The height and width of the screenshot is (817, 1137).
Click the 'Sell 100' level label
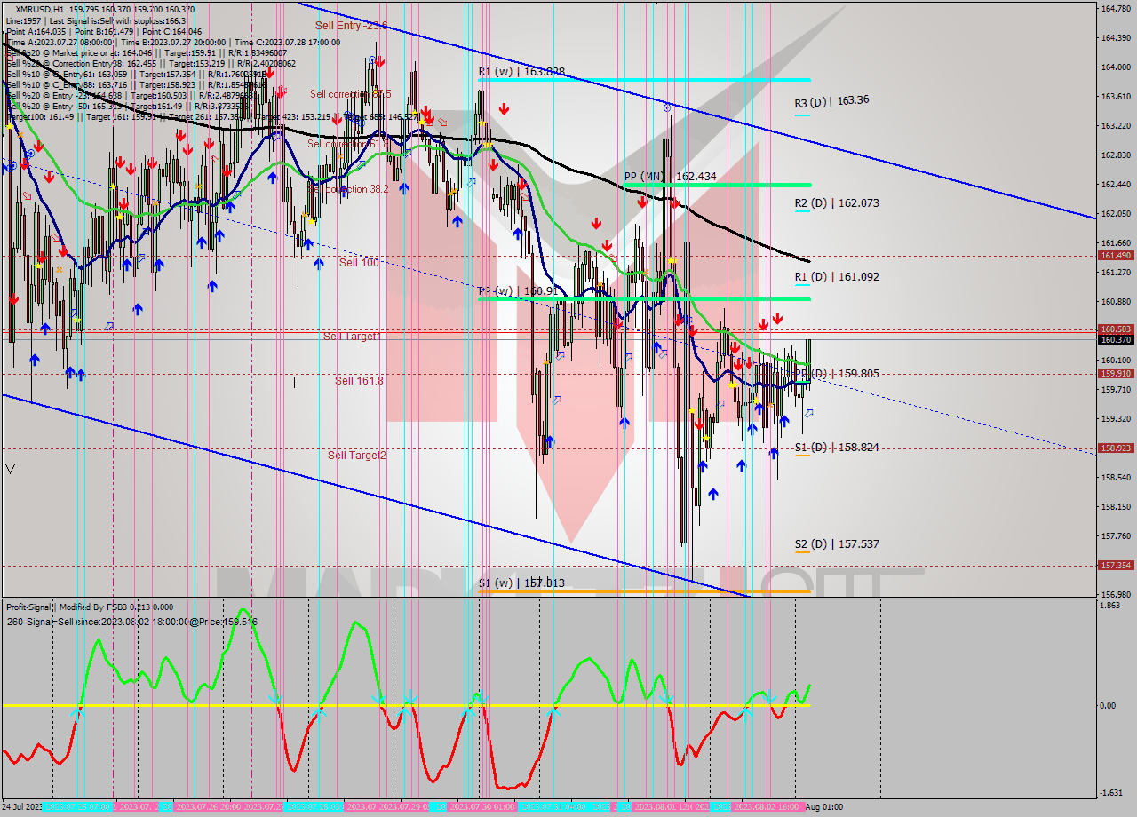(359, 263)
